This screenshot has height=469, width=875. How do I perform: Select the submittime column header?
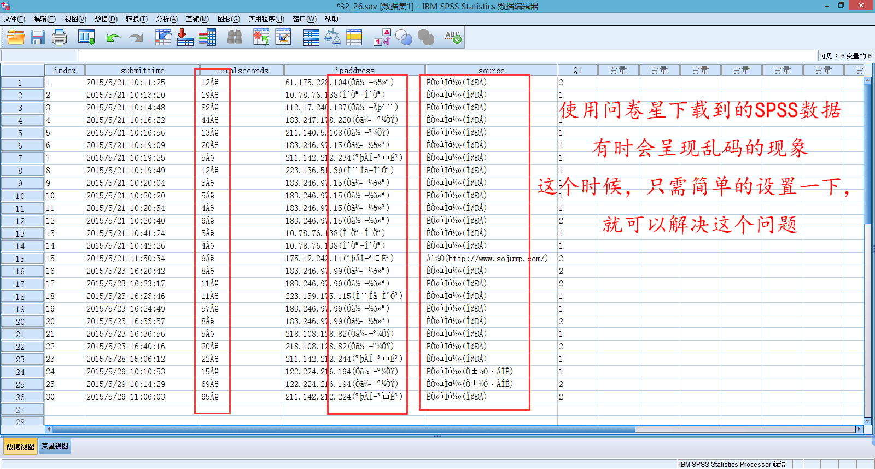142,70
